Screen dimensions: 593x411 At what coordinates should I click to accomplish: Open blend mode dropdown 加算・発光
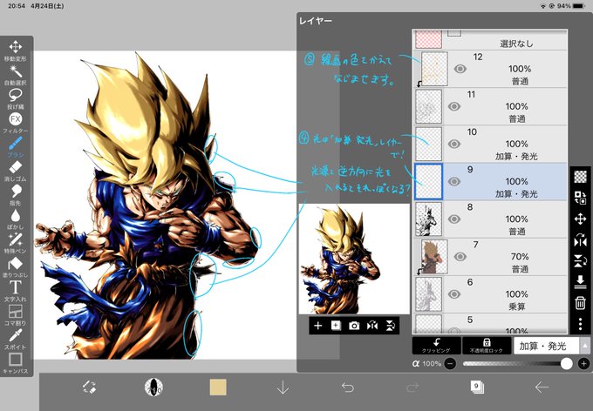coord(547,346)
